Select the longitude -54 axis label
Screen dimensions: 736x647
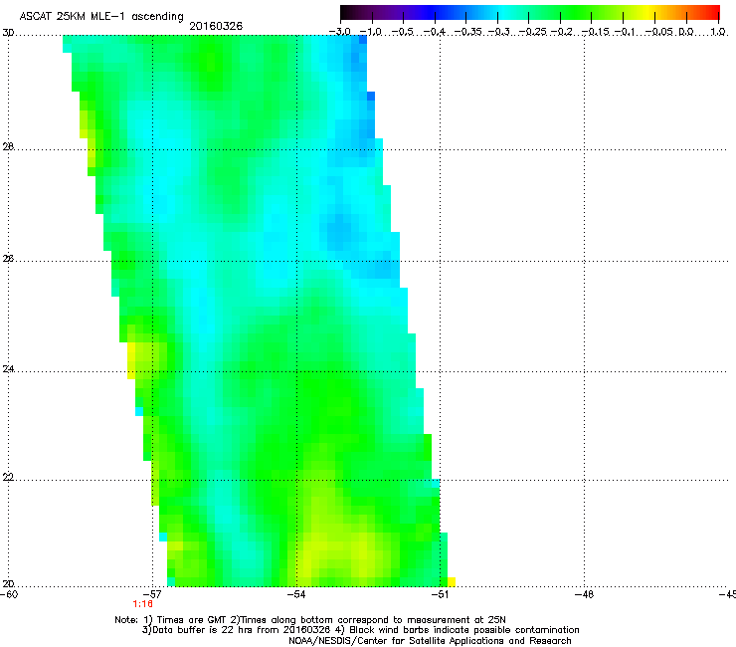tap(296, 594)
